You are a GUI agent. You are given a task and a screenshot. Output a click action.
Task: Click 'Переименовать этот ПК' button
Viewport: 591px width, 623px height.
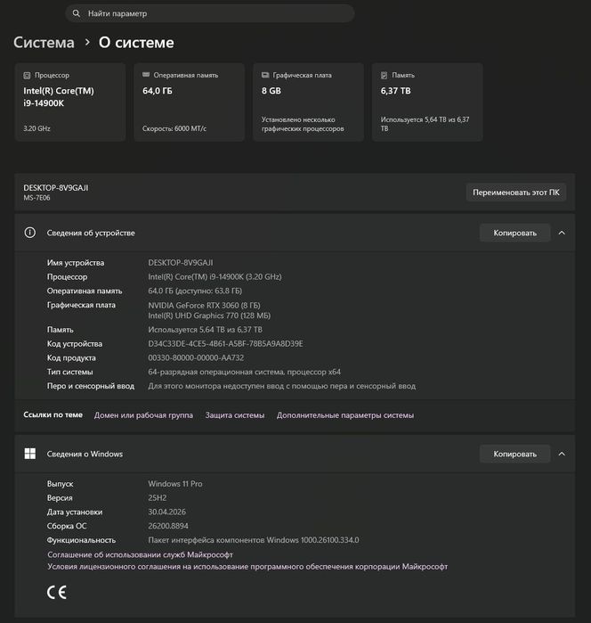pos(516,193)
